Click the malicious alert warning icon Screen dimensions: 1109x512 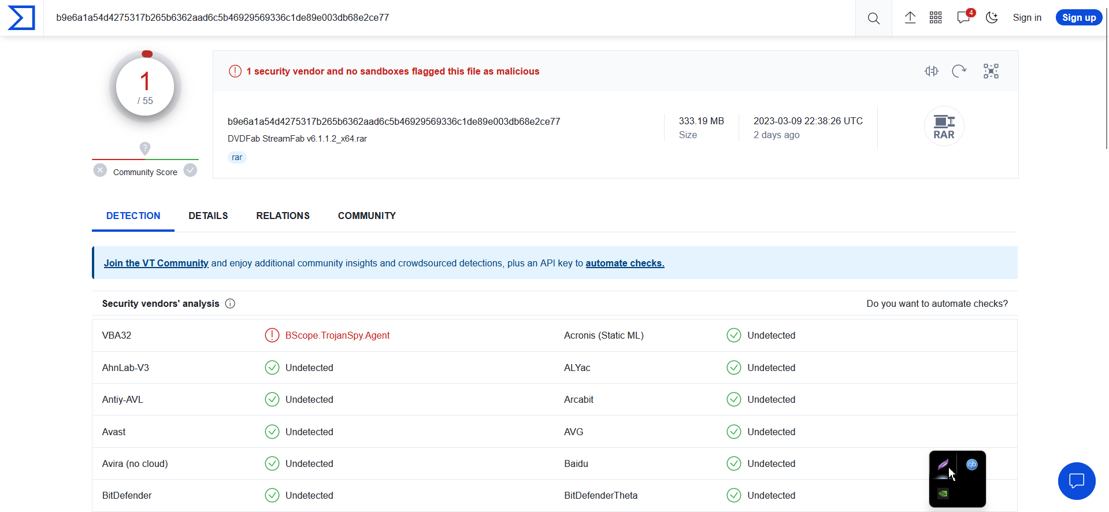tap(235, 71)
